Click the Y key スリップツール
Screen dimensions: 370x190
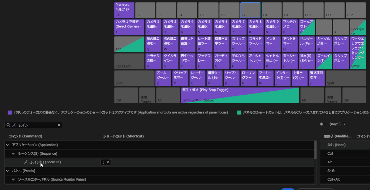238,44
